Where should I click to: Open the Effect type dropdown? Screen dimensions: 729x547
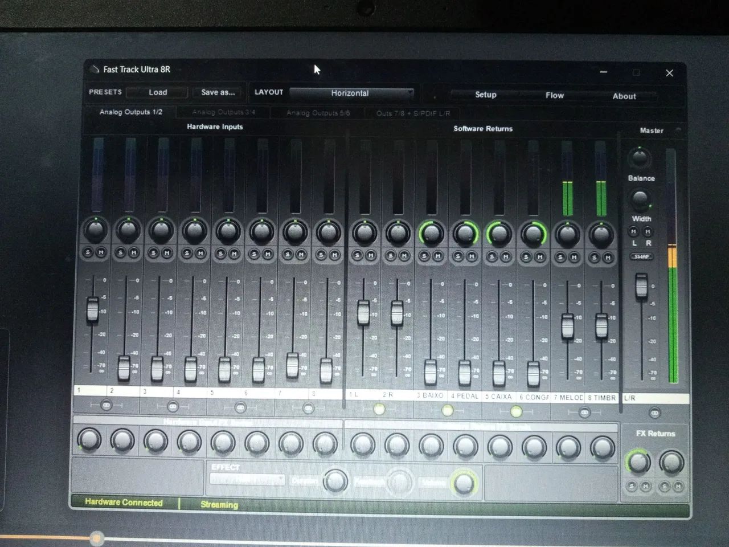coord(247,480)
